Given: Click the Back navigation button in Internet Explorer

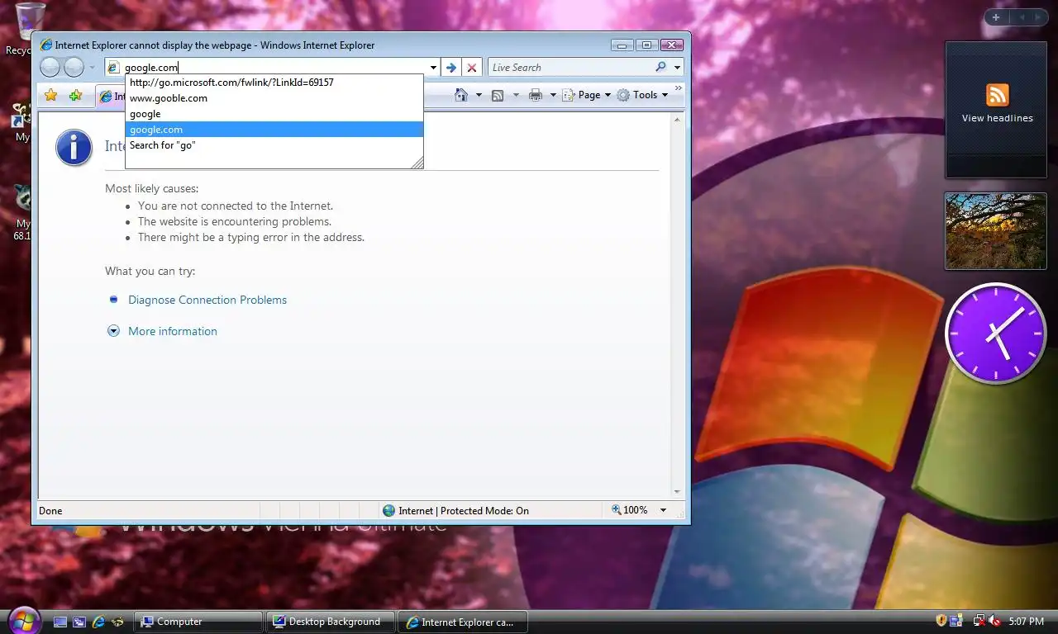Looking at the screenshot, I should click(50, 68).
